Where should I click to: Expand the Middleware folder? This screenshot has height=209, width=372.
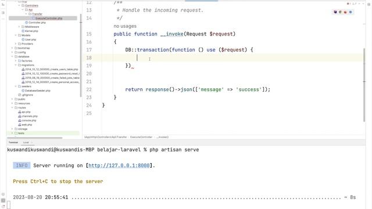pyautogui.click(x=19, y=27)
